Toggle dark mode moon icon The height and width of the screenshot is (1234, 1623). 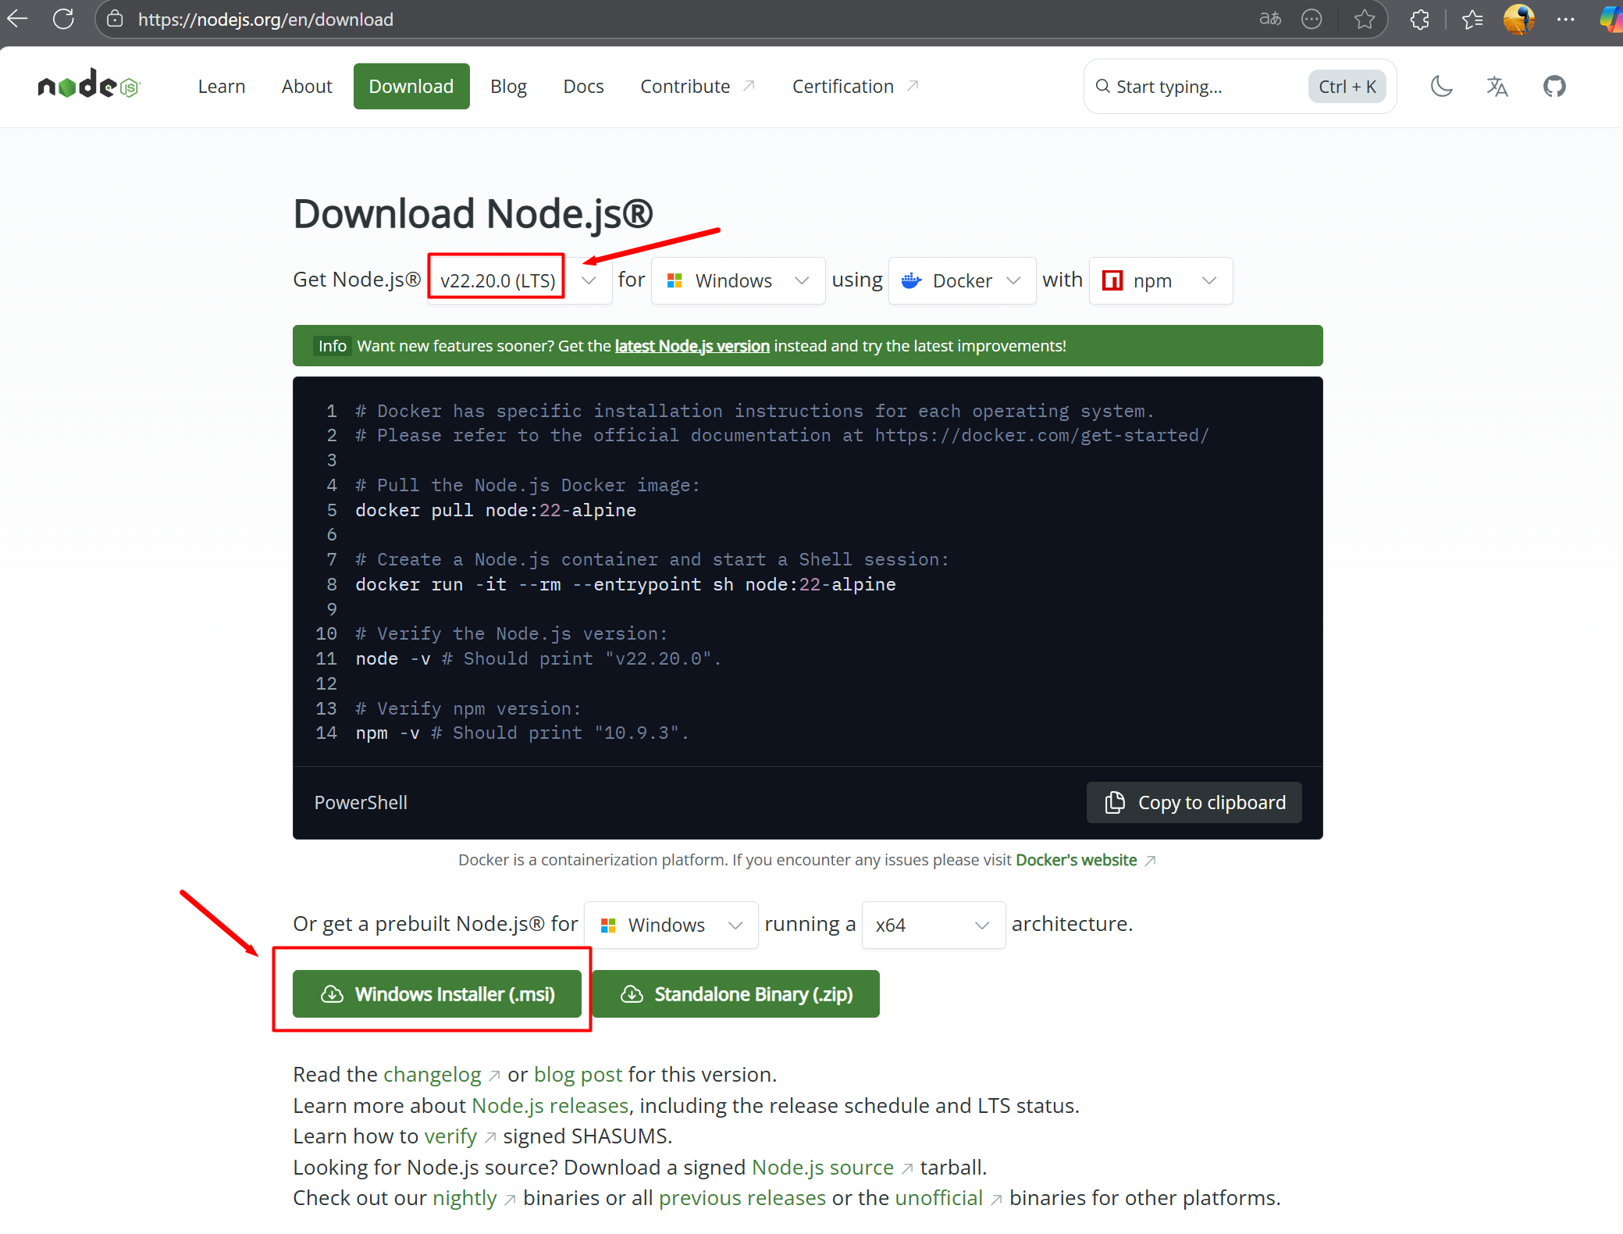1441,86
